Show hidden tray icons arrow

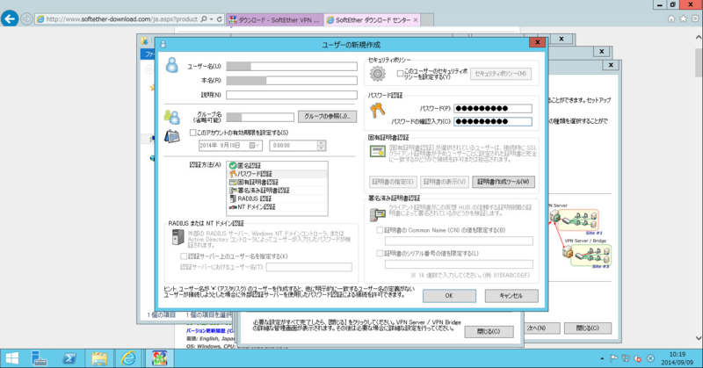coord(602,358)
